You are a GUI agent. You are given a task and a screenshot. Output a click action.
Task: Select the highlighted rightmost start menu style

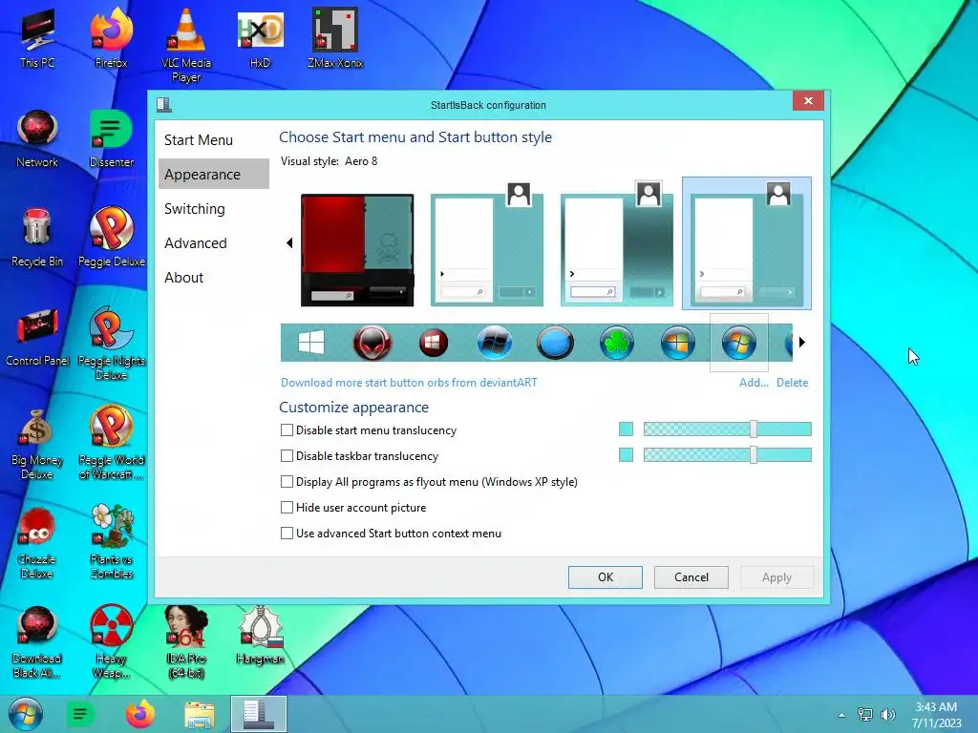point(747,243)
